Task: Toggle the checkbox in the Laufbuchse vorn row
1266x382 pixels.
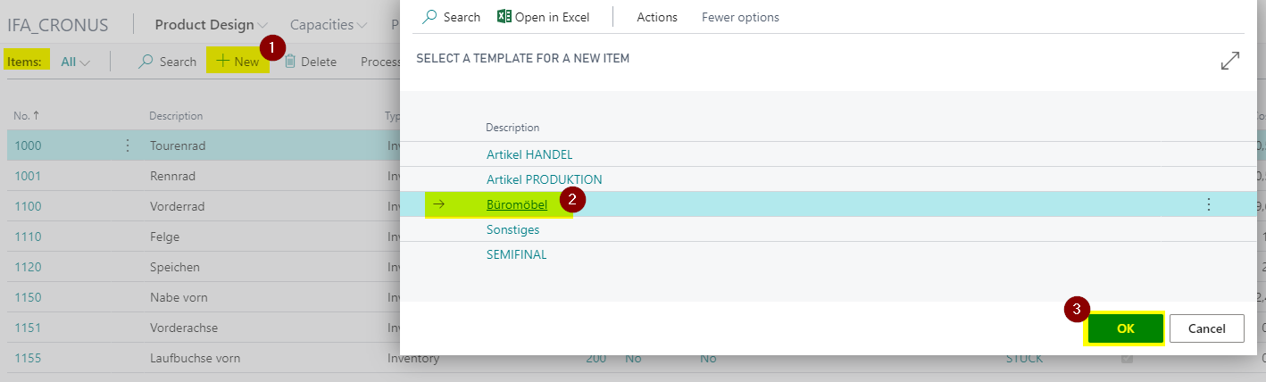Action: [1128, 358]
